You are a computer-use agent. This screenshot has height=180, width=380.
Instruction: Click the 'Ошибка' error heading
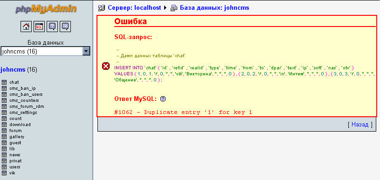click(131, 21)
